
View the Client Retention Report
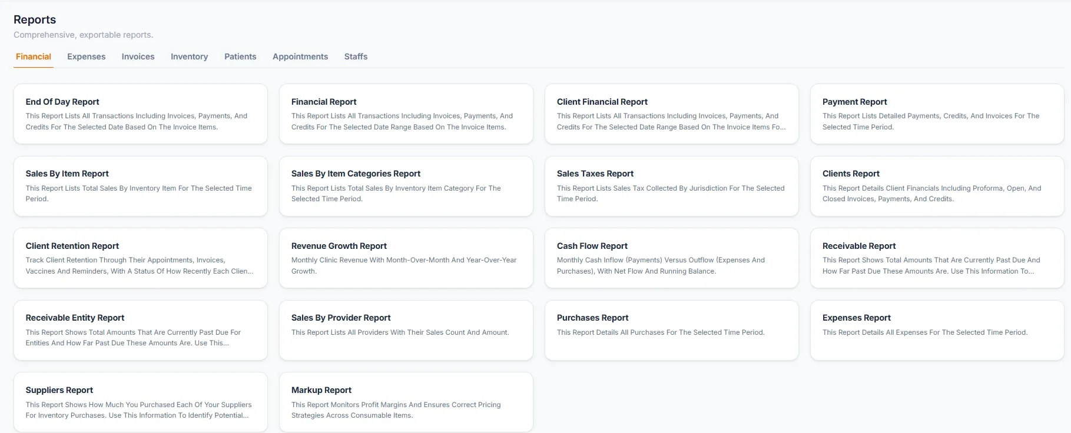coord(141,258)
